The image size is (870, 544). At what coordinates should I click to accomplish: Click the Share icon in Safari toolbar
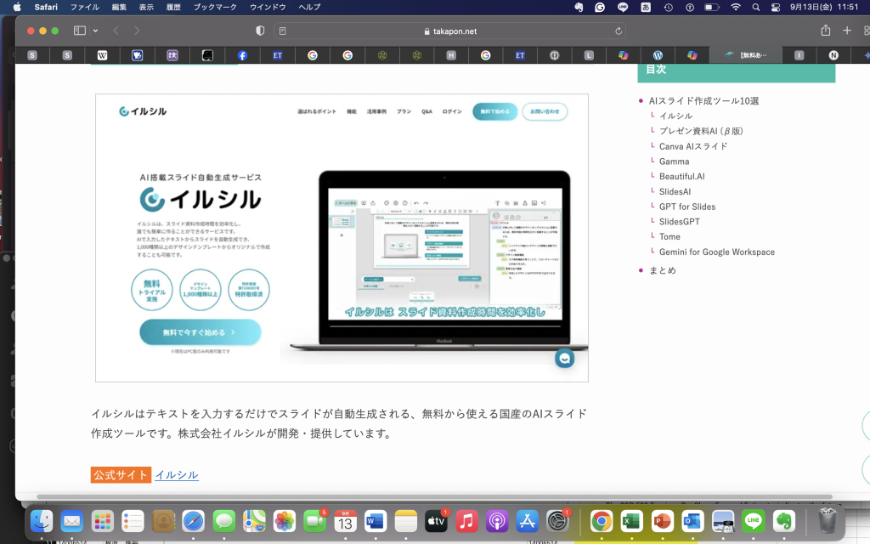click(x=825, y=31)
